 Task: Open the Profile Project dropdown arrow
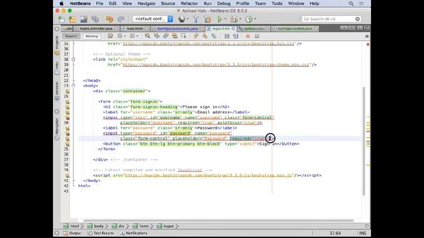[x=255, y=19]
